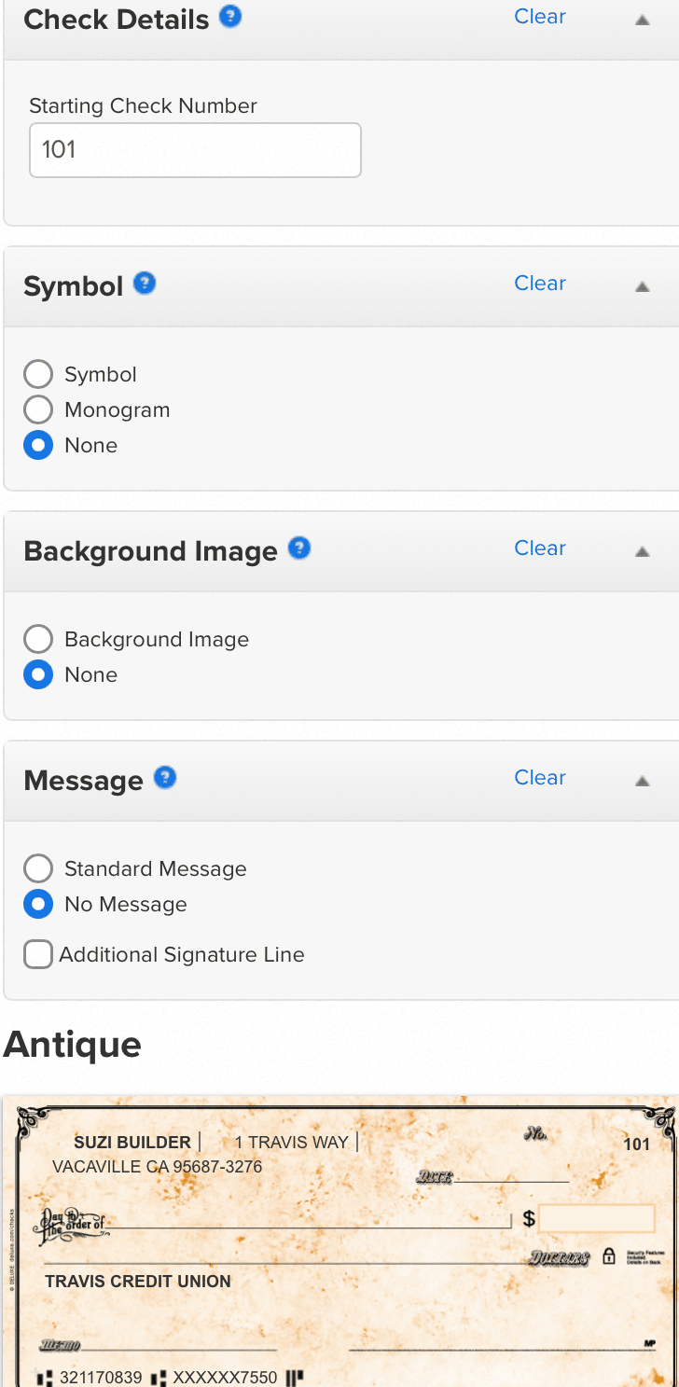Collapse the Background Image section arrow

[642, 551]
